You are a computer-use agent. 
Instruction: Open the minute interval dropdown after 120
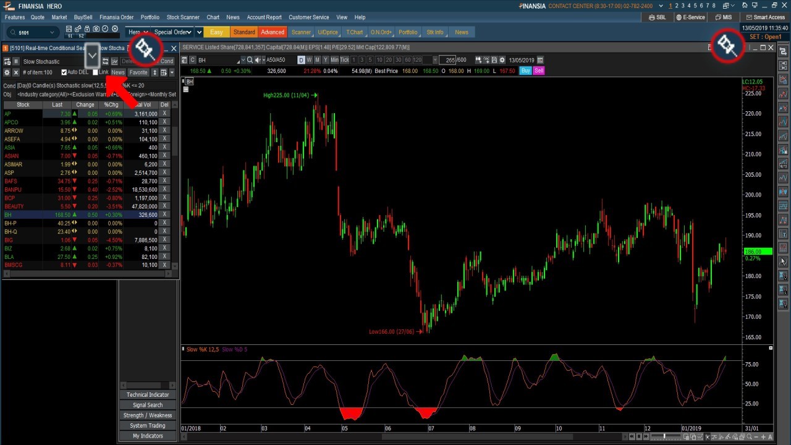tap(435, 60)
